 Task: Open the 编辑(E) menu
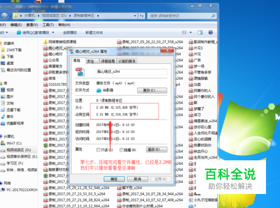coord(16,25)
